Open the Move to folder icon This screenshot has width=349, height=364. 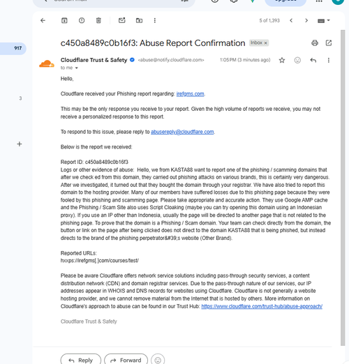pos(139,20)
